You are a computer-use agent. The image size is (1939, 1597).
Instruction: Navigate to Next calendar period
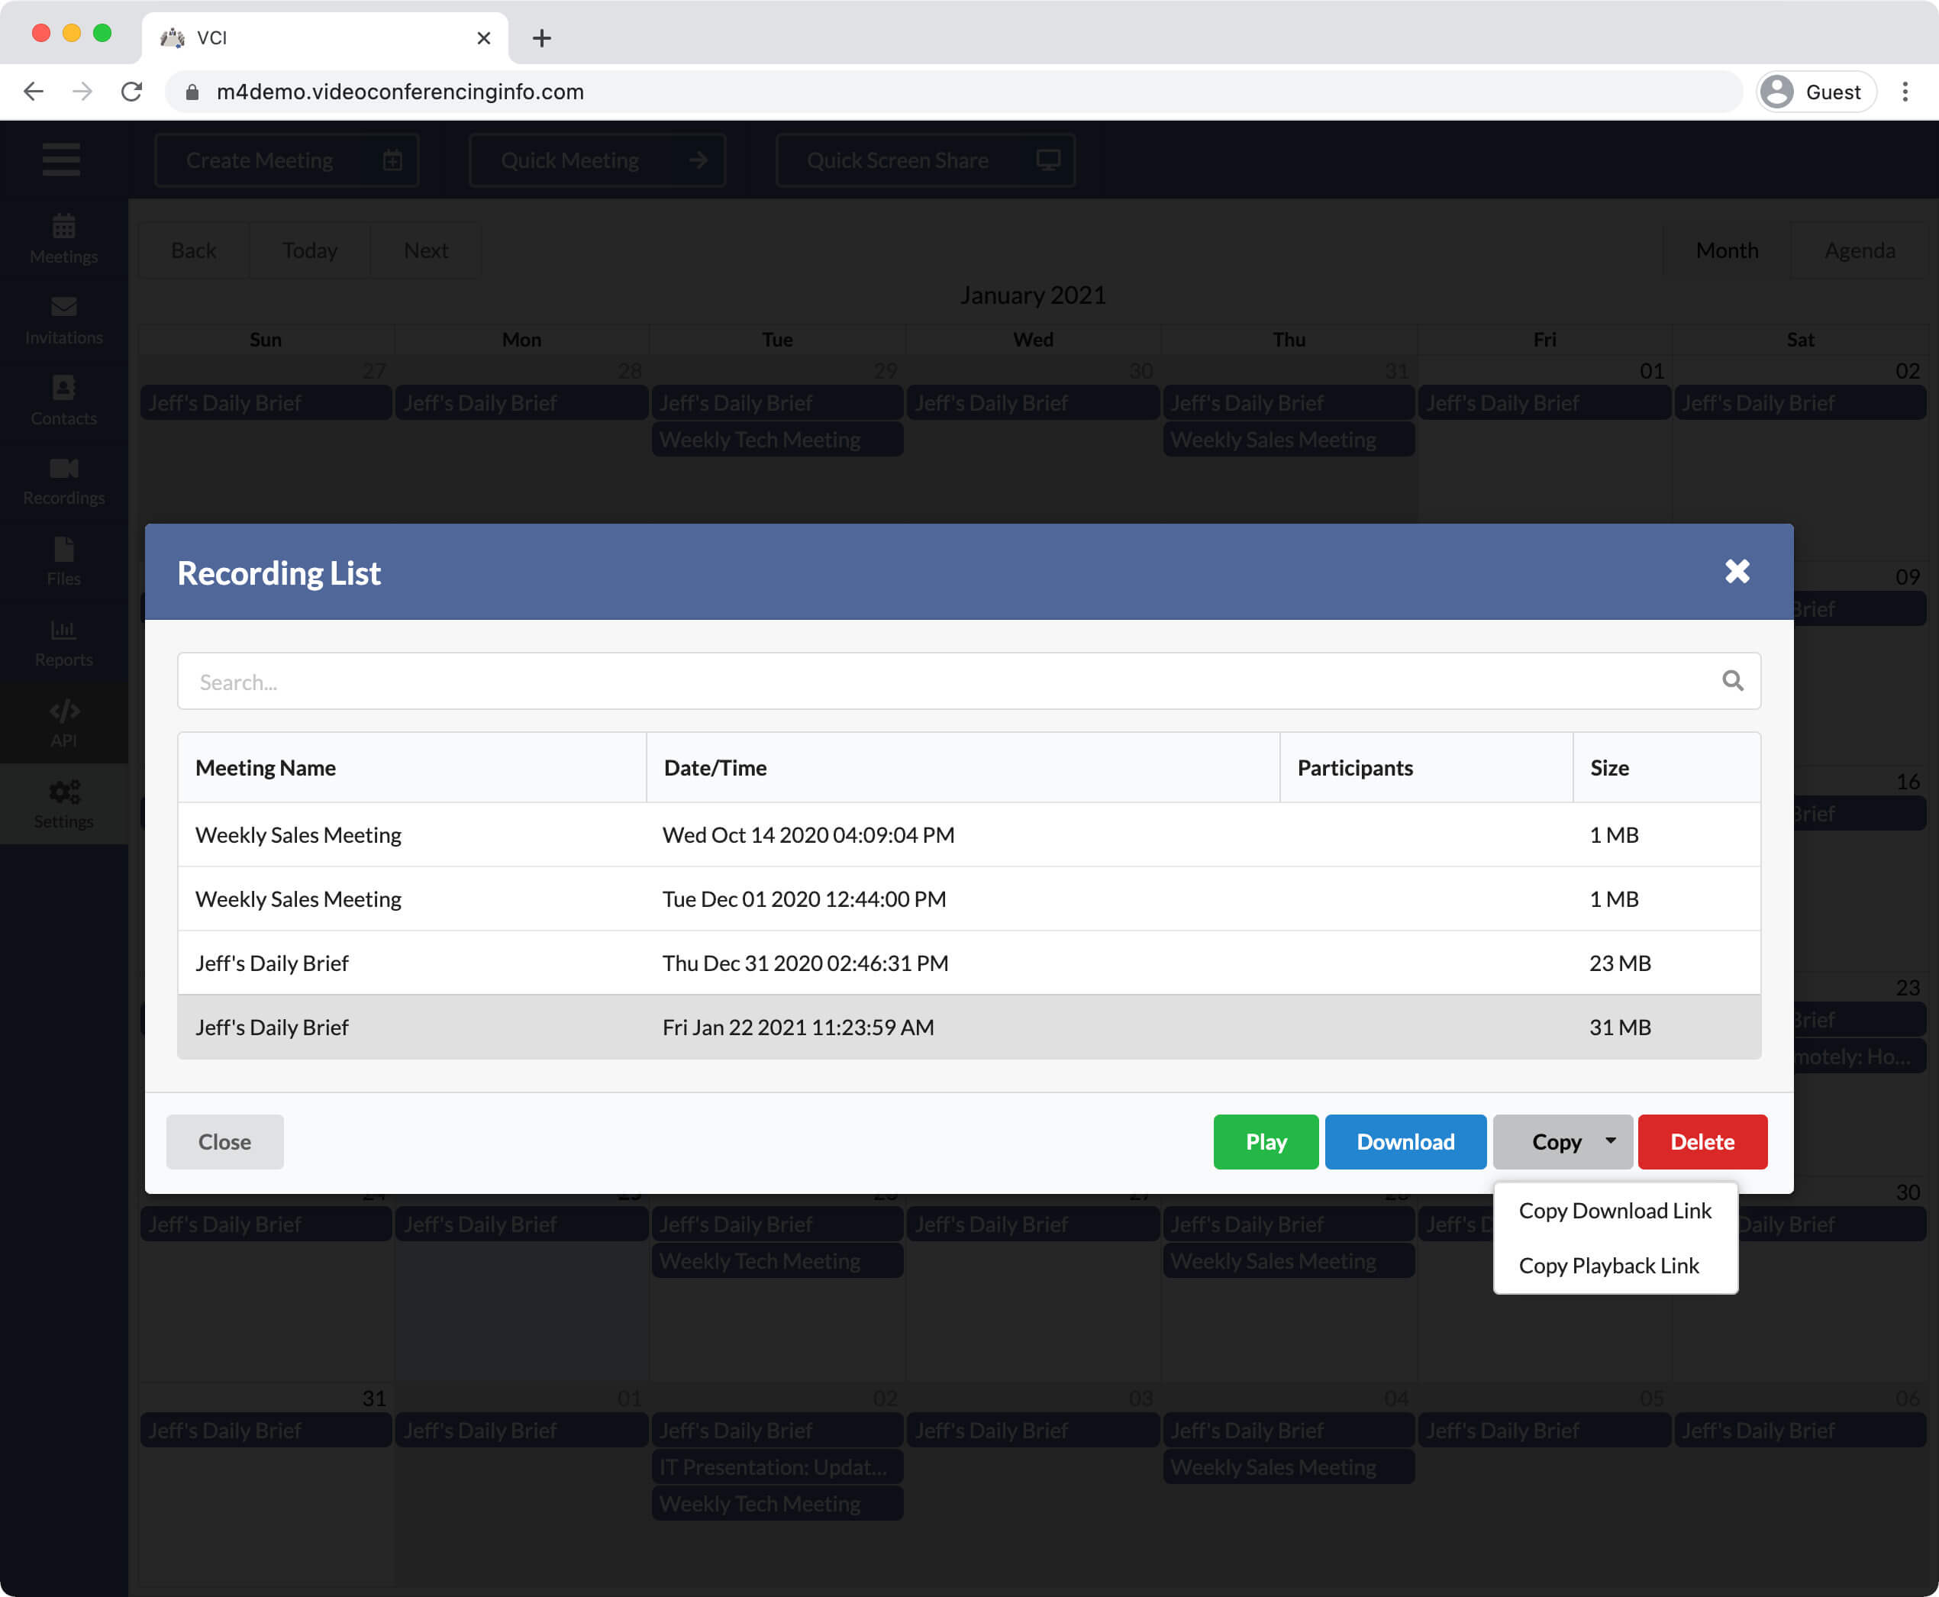[424, 250]
